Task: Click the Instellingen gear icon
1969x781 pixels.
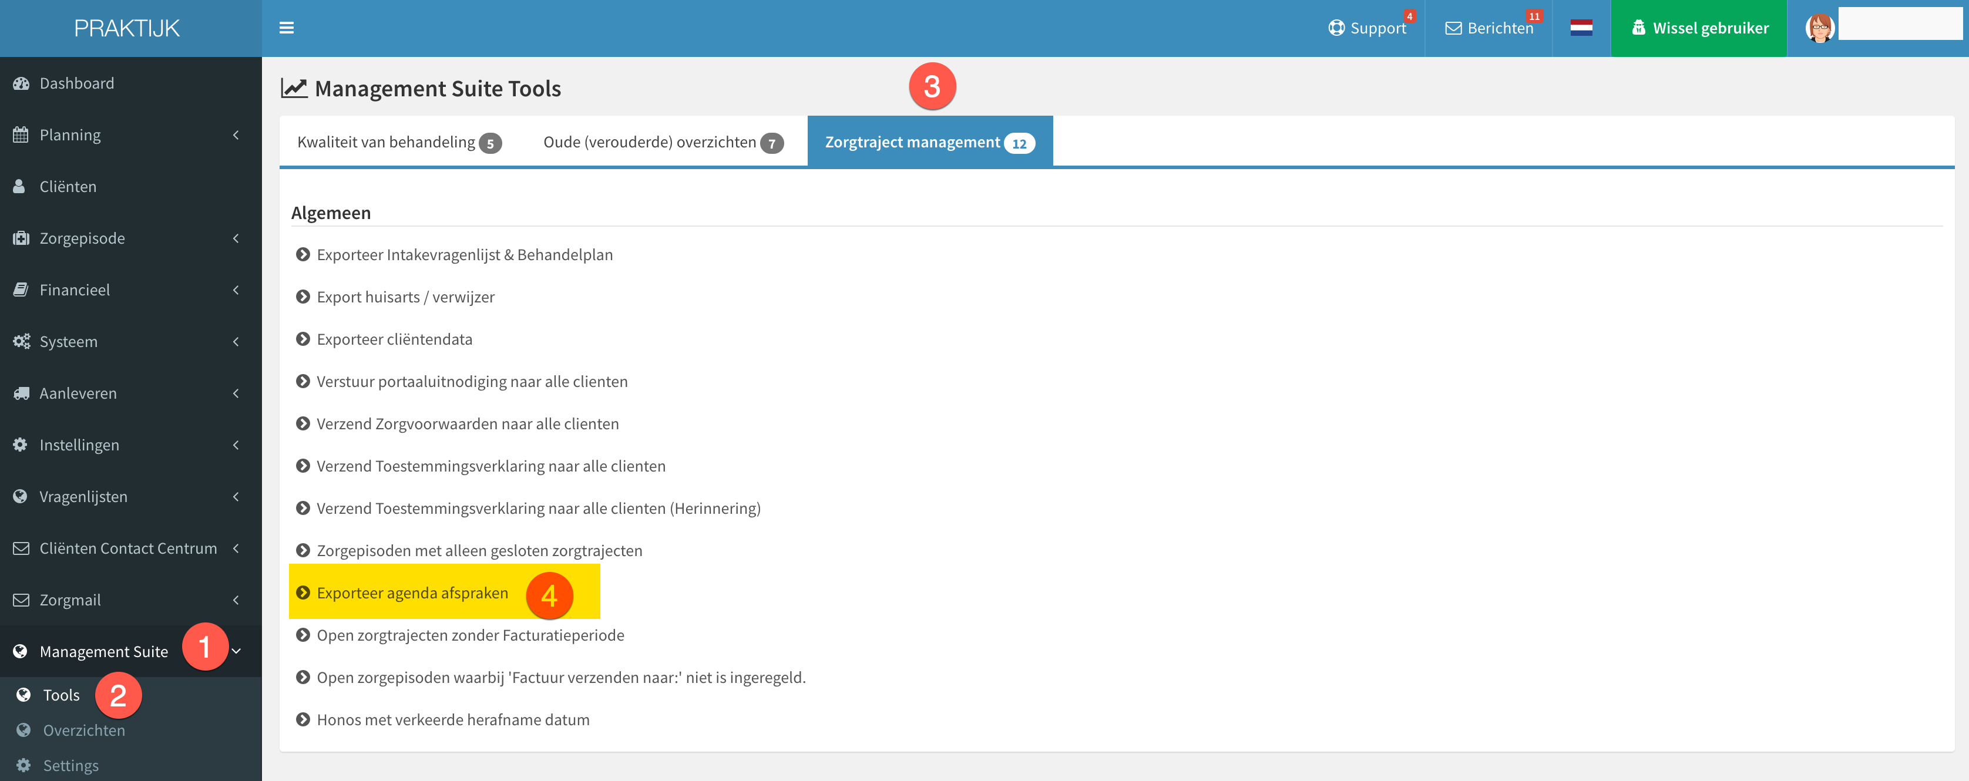Action: click(21, 444)
